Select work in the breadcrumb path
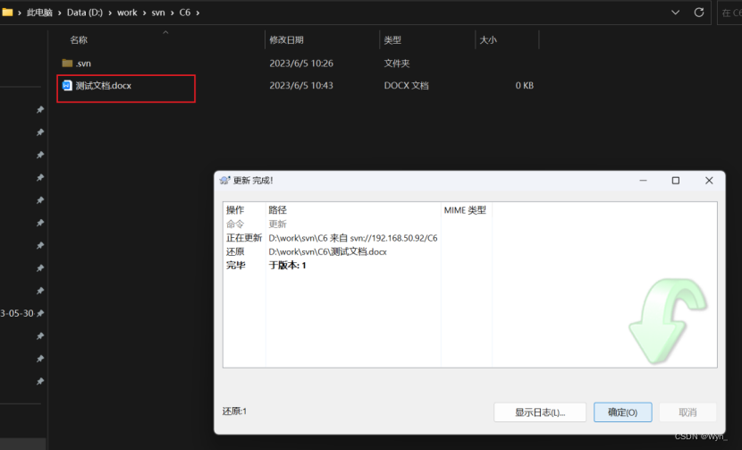The image size is (742, 450). [127, 13]
